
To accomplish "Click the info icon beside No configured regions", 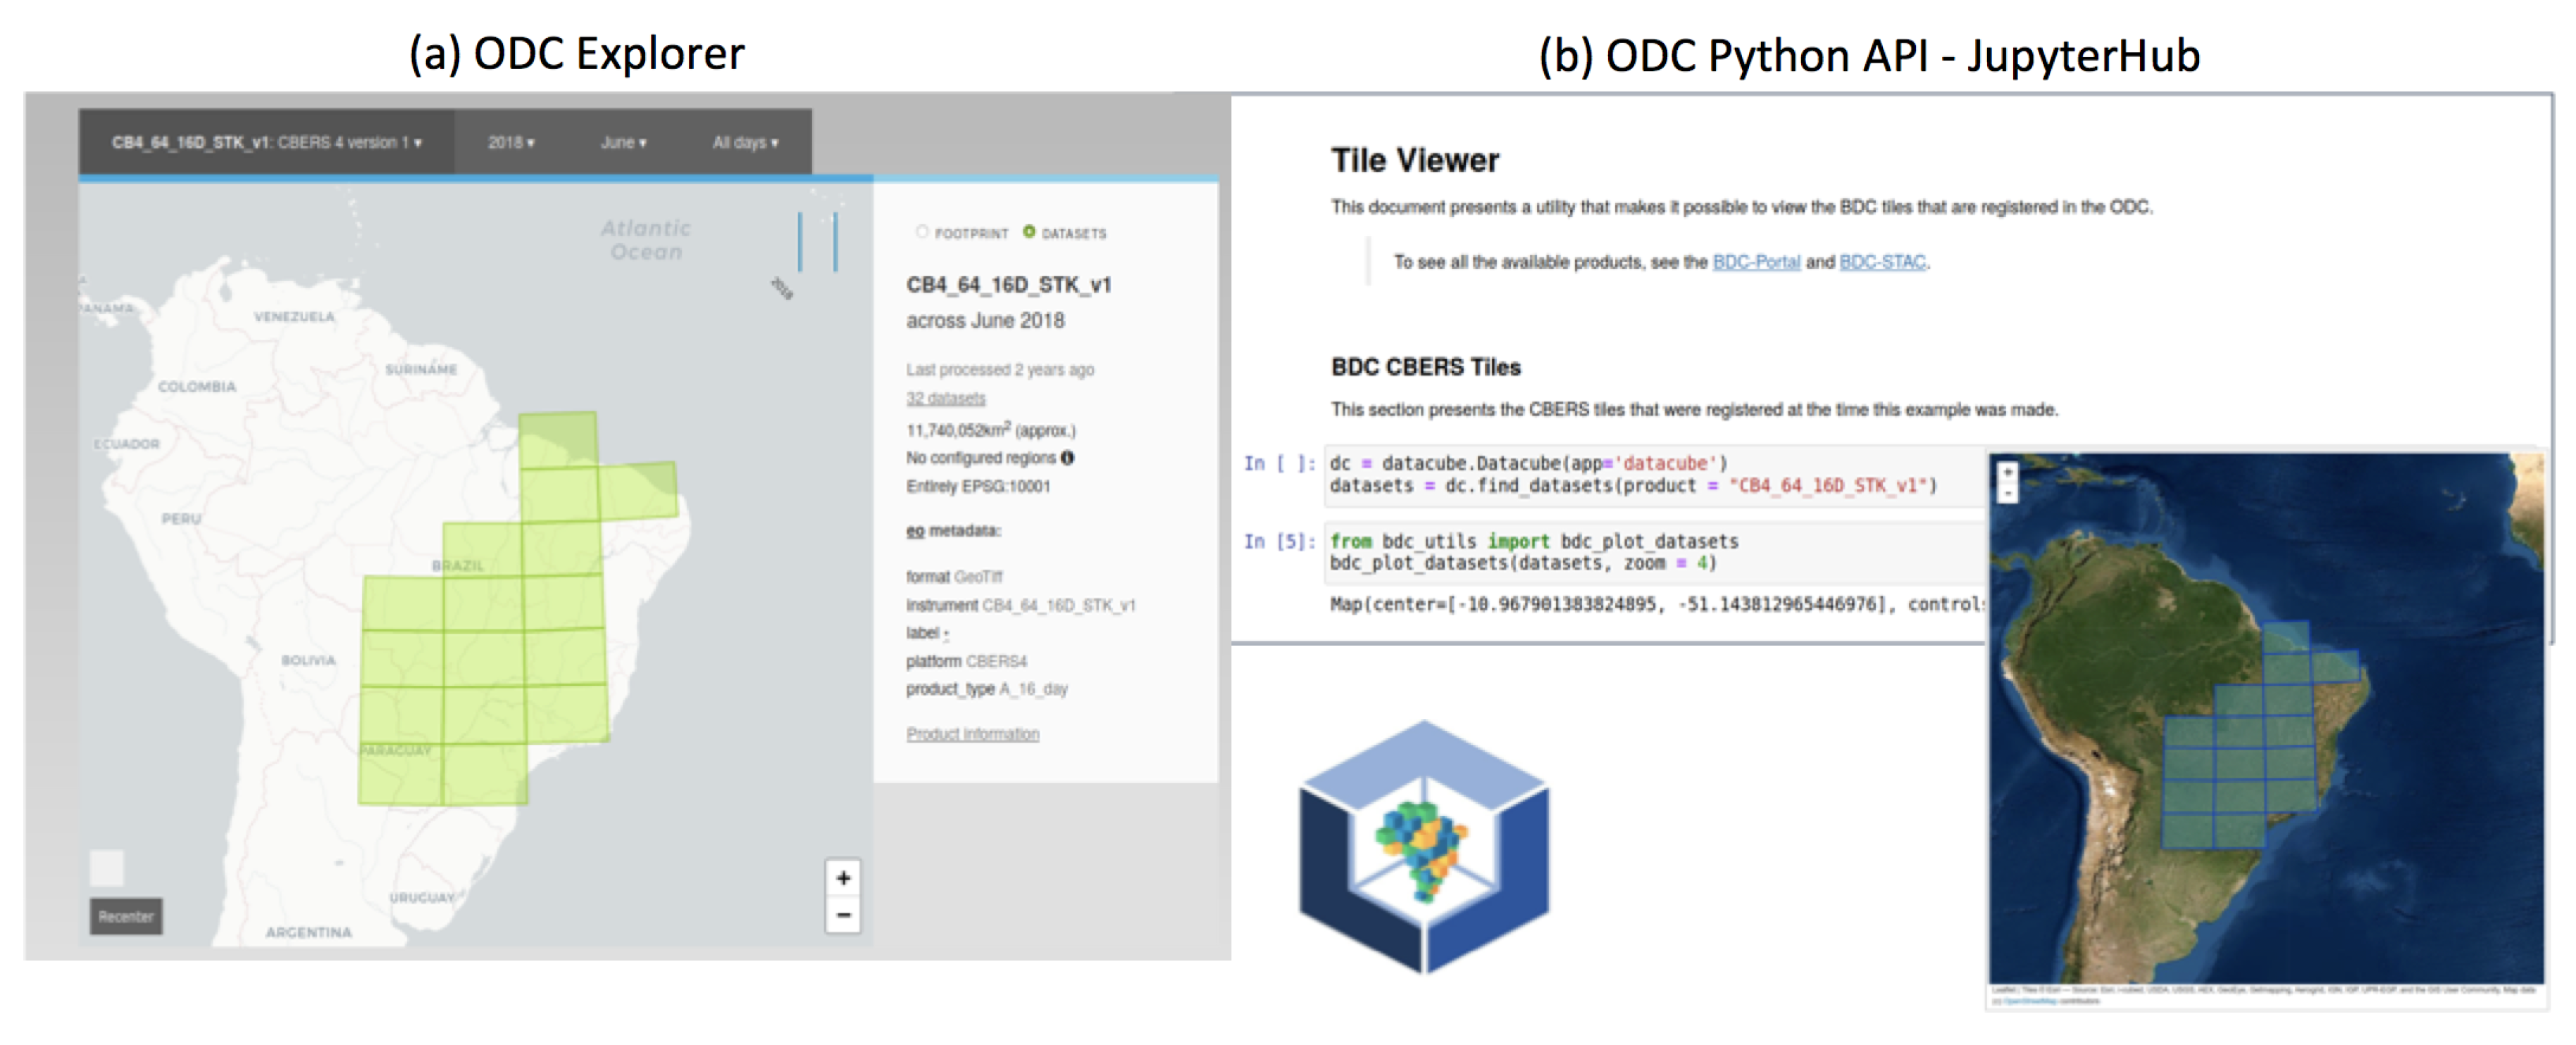I will click(1067, 458).
